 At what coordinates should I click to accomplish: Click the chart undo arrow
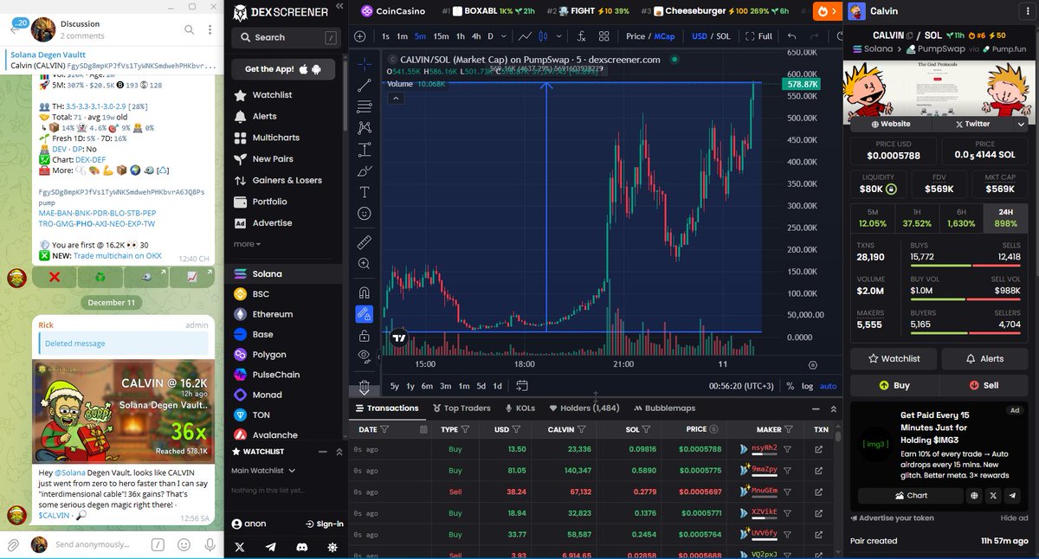(791, 36)
